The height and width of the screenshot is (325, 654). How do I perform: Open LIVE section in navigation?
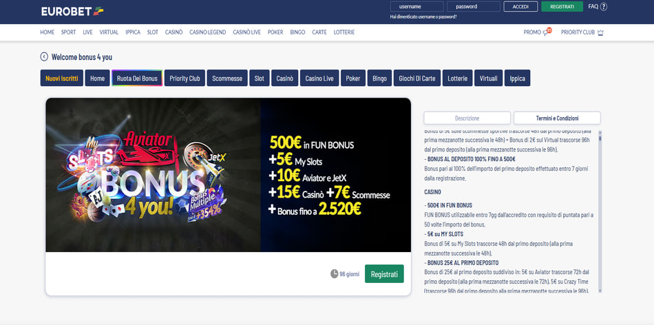[x=87, y=32]
